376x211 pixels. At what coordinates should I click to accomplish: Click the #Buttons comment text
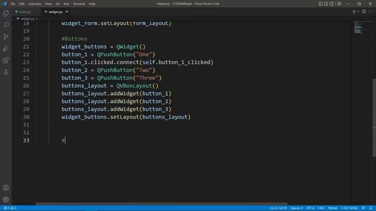pyautogui.click(x=75, y=39)
